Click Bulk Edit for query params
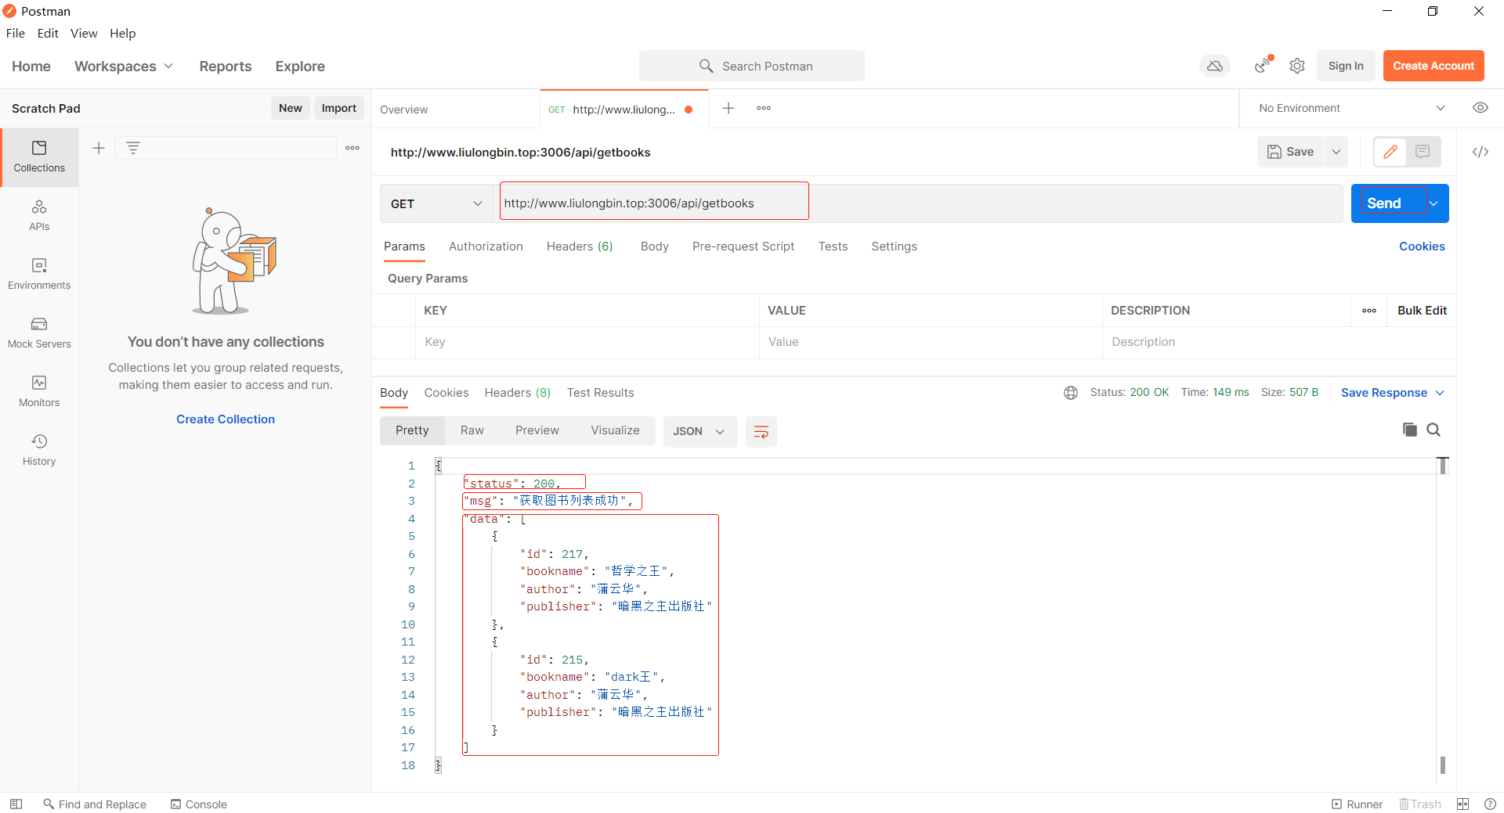Image resolution: width=1504 pixels, height=813 pixels. point(1422,311)
